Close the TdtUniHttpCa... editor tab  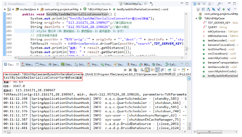[145, 4]
